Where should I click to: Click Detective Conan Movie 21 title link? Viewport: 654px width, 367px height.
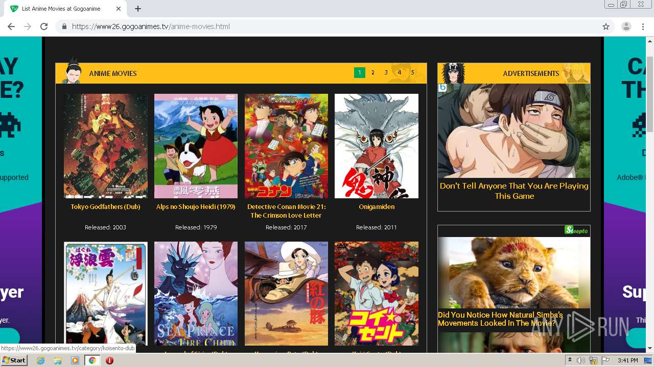286,211
